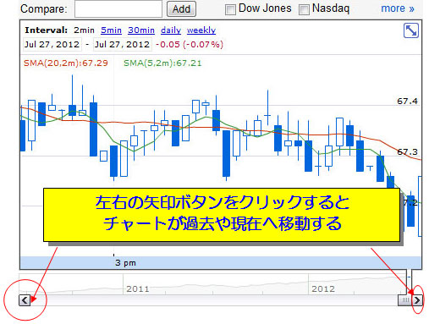Click the empty scrollbar track

coord(214,300)
